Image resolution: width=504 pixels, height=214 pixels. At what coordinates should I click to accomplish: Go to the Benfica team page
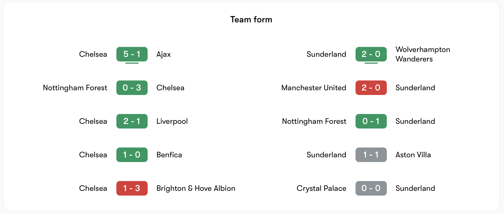(x=169, y=155)
